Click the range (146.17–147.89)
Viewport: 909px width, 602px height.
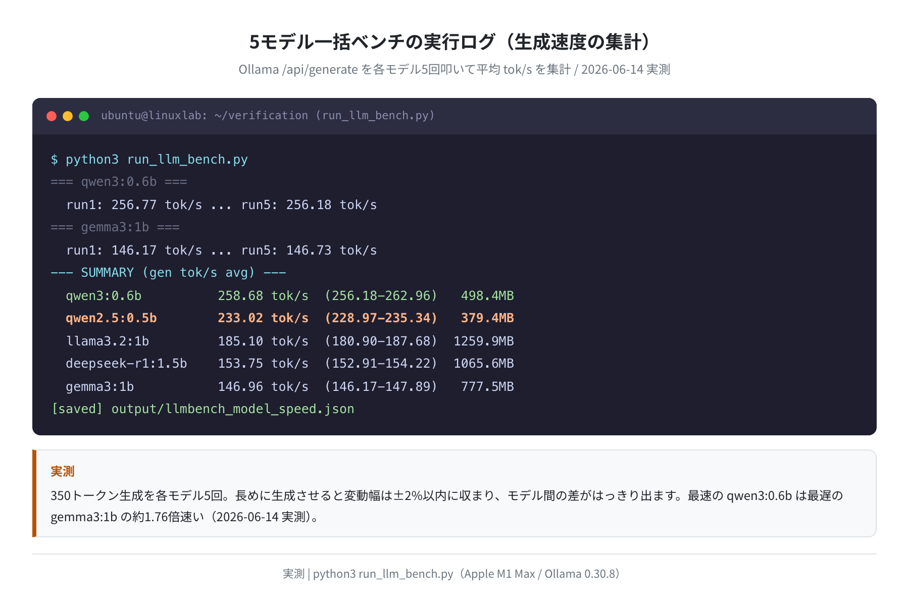(x=381, y=386)
